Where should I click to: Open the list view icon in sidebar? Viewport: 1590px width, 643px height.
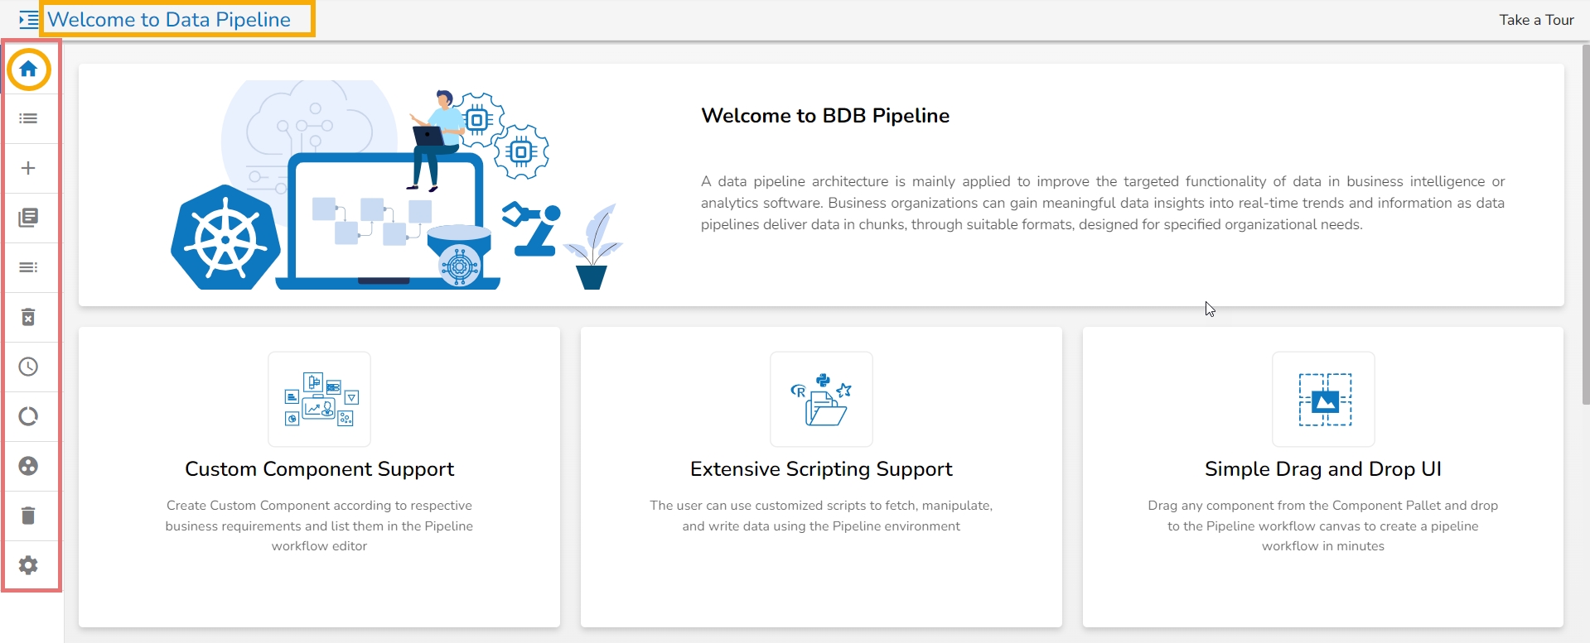click(x=28, y=119)
